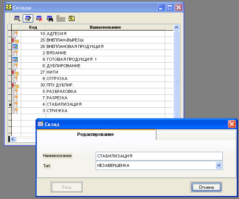Screen dimensions: 239x199
Task: Select the Редактирование tab
Action: coord(96,134)
